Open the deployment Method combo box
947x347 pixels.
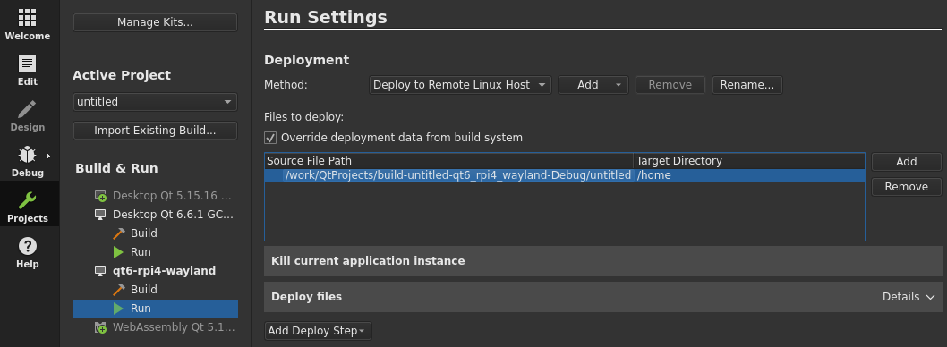460,85
